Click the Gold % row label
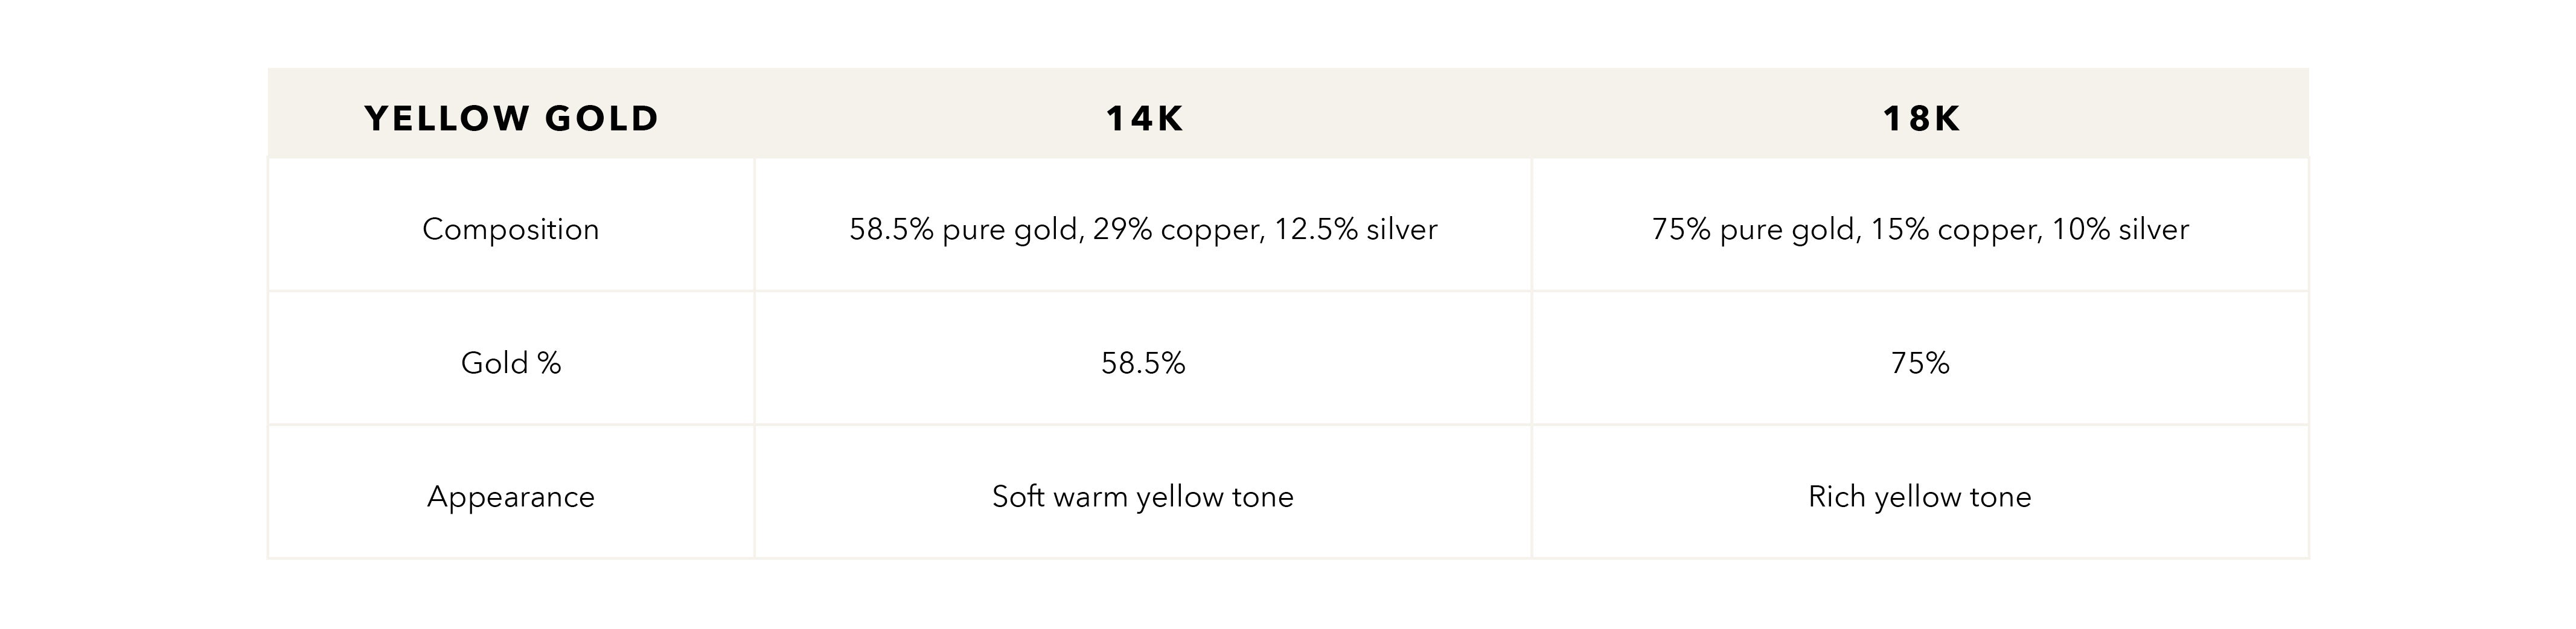This screenshot has width=2576, height=629. [x=511, y=362]
